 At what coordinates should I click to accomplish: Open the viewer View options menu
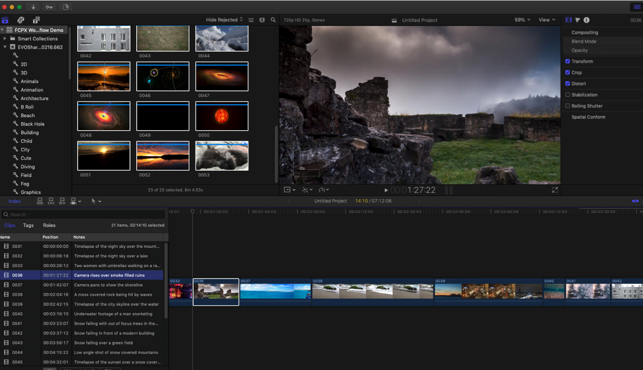547,20
